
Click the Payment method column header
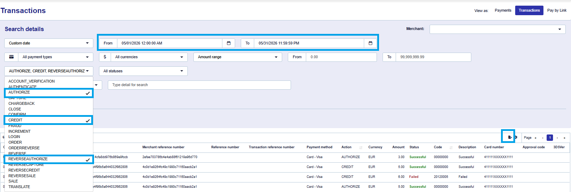point(319,147)
